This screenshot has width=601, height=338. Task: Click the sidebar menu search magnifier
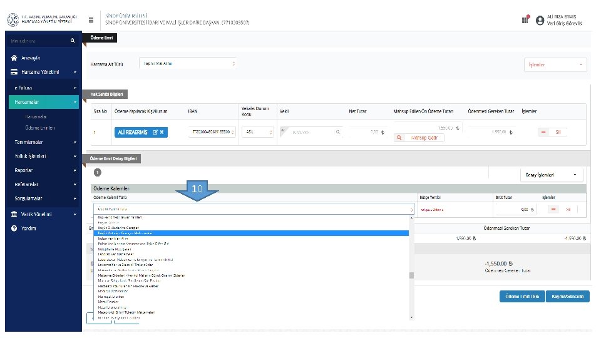73,41
